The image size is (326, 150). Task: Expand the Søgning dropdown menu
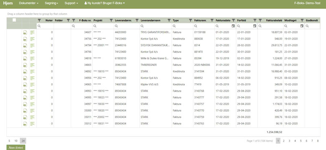tap(51, 3)
